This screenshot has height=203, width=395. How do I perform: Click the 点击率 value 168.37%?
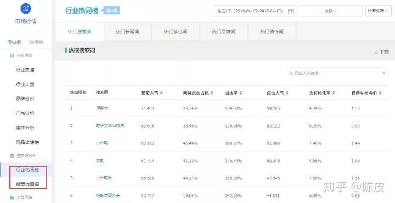tap(233, 143)
